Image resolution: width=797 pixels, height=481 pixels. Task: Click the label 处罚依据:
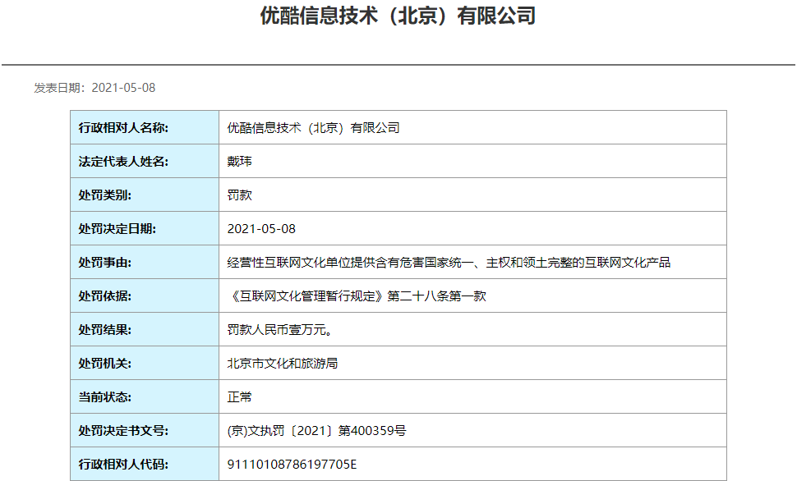[x=104, y=296]
